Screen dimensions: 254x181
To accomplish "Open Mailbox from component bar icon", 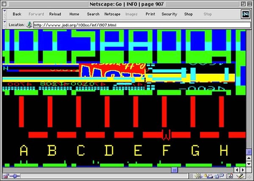I will 208,176.
